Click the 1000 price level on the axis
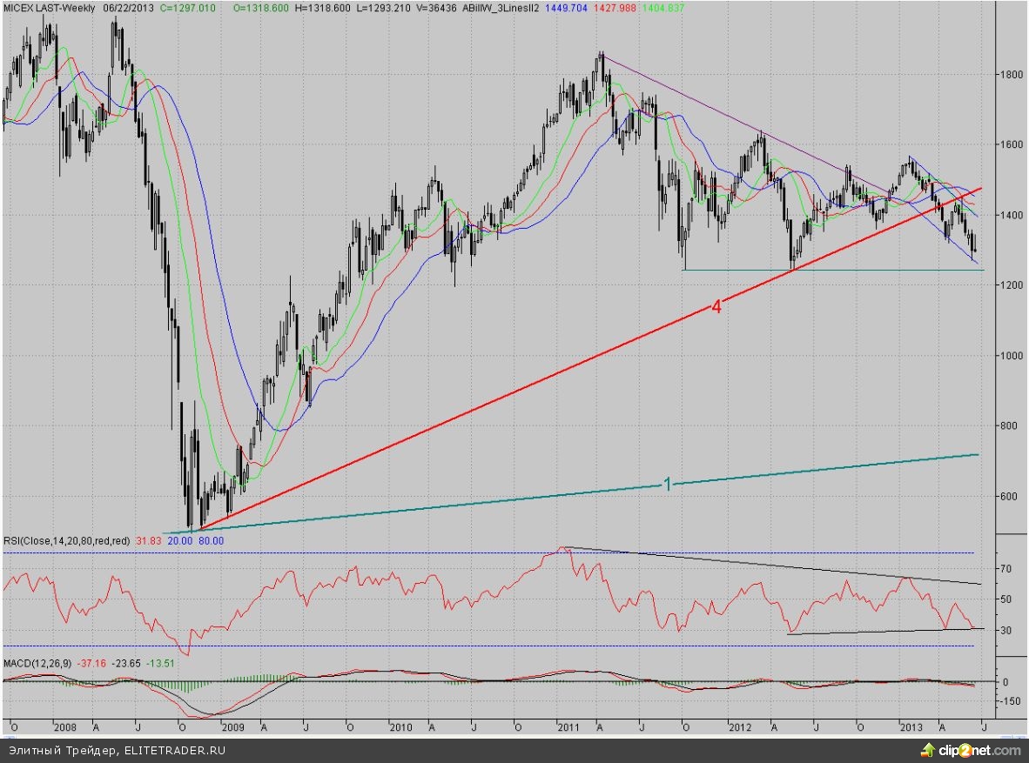Viewport: 1029px width, 763px height. (1010, 356)
